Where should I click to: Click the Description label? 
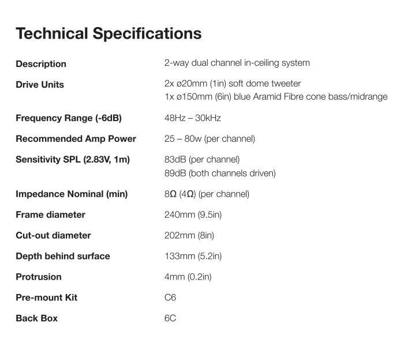[41, 64]
